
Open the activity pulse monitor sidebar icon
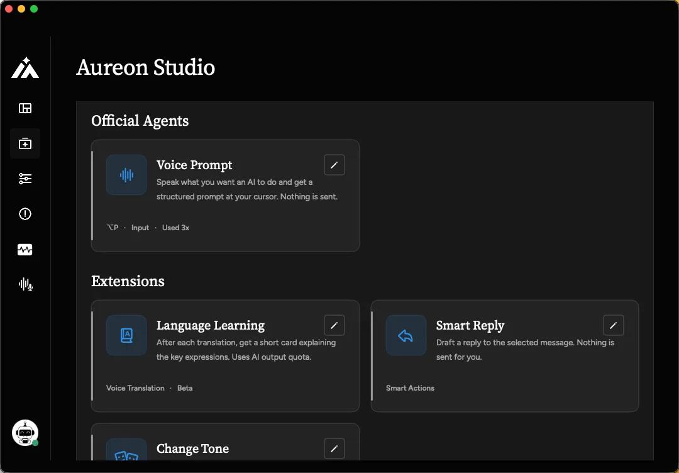pyautogui.click(x=25, y=250)
